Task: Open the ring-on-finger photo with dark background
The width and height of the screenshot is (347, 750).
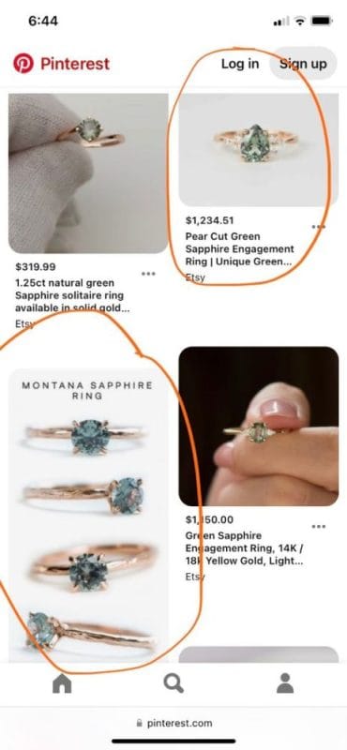Action: click(x=259, y=427)
